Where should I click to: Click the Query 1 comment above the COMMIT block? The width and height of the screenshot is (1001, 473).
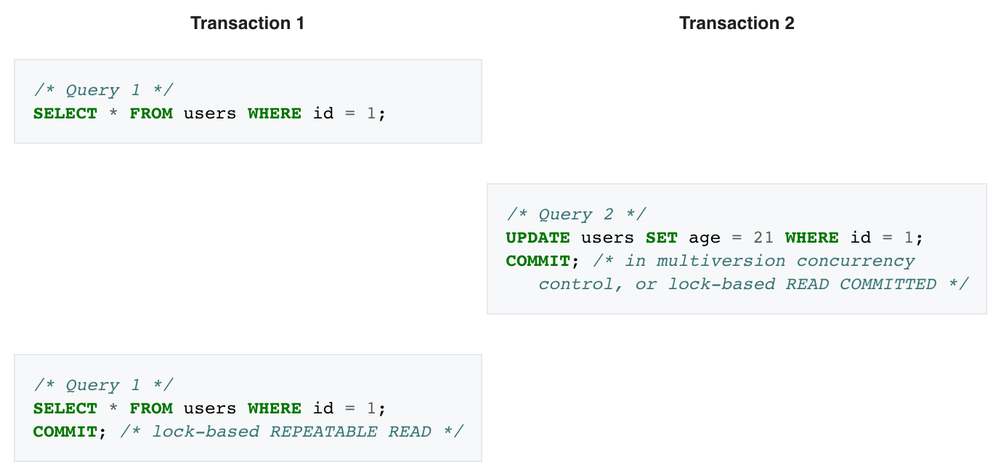coord(103,385)
